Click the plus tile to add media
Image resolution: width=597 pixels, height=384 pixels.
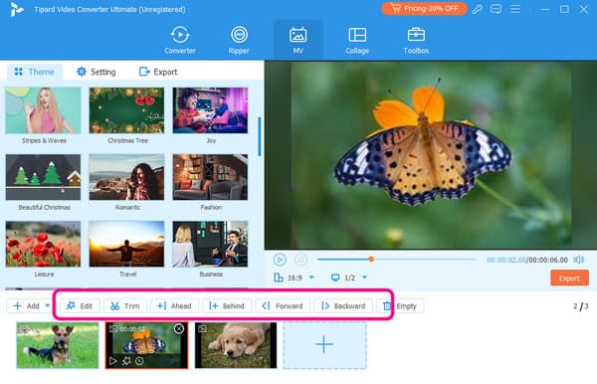click(324, 345)
